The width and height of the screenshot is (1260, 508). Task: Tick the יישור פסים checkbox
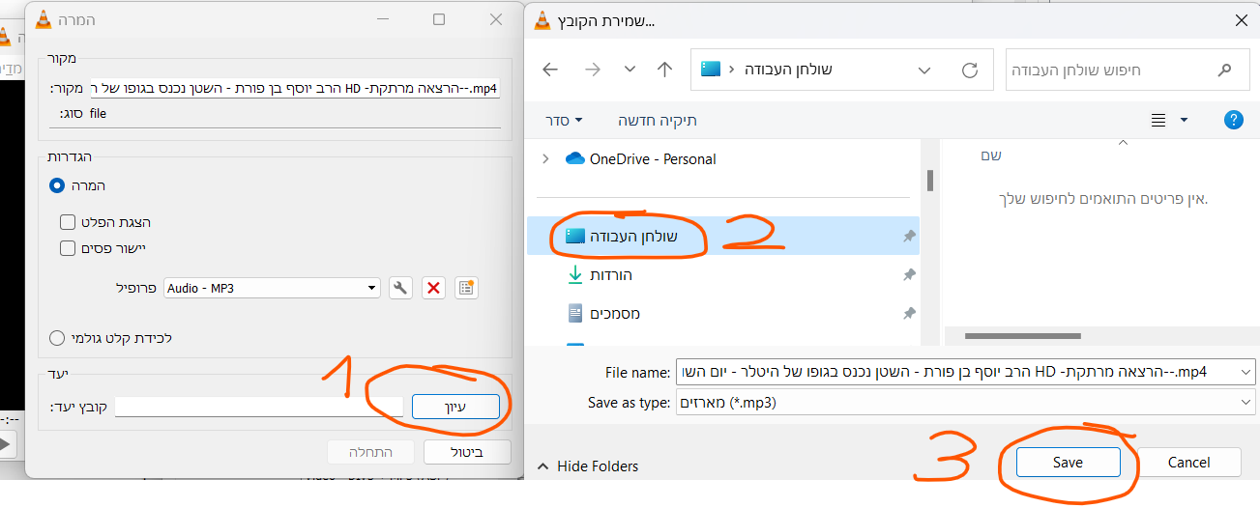point(68,248)
